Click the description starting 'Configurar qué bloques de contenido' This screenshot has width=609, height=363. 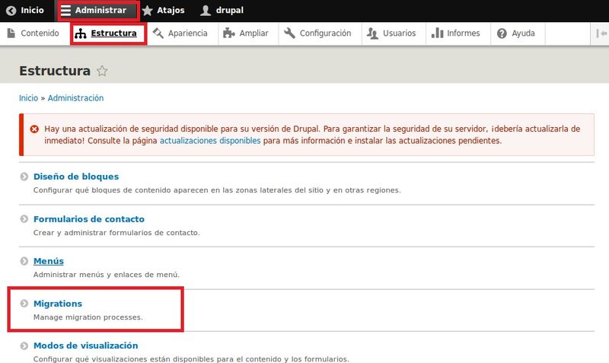click(217, 190)
